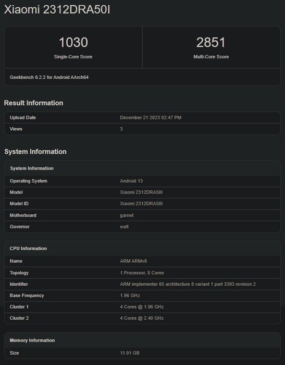Click the Result Information heading
The height and width of the screenshot is (365, 285).
click(x=33, y=103)
